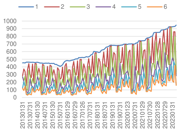The width and height of the screenshot is (179, 131).
Task: Select the legend label "2"
Action: point(62,7)
